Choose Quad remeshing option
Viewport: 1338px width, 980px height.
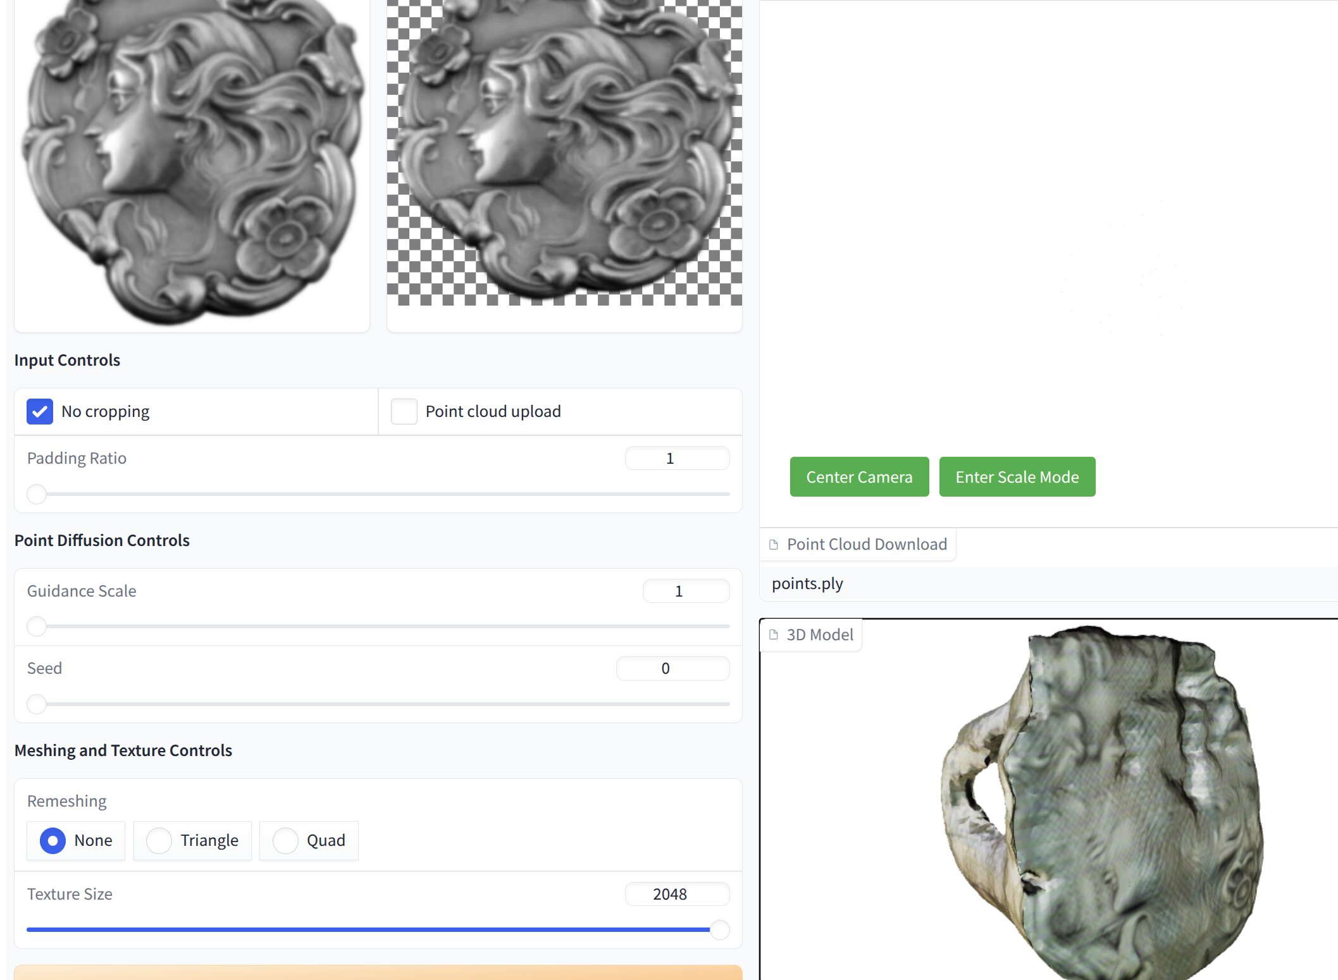coord(285,841)
